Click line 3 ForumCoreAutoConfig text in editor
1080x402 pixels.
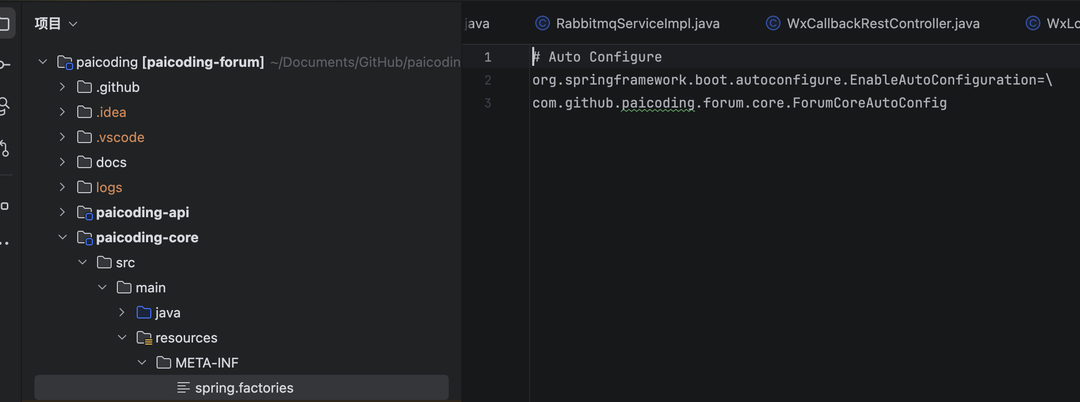pos(869,103)
